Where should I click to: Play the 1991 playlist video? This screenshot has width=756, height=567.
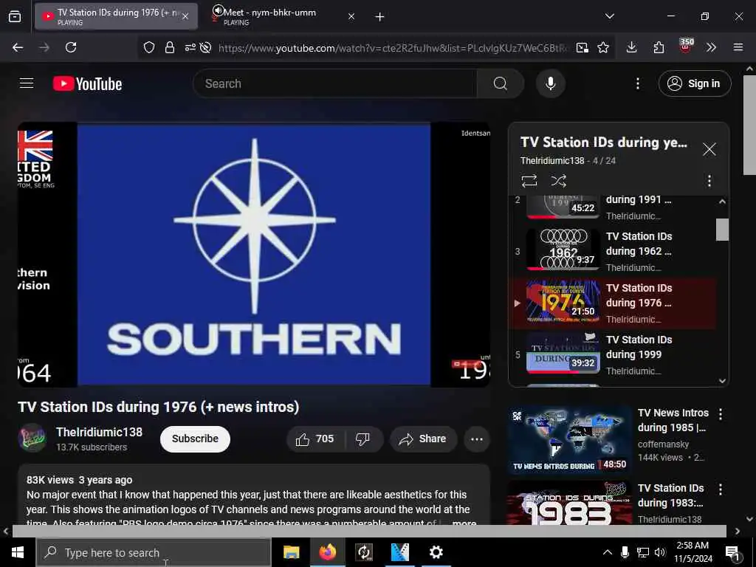[x=612, y=208]
